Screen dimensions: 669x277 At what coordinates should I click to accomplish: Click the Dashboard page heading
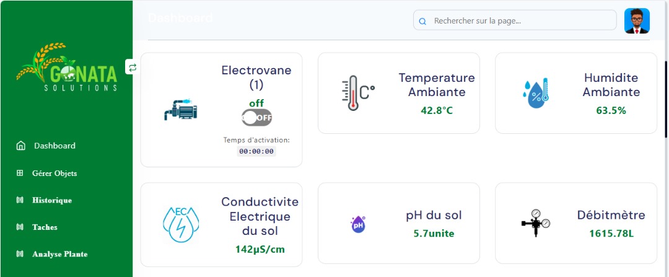click(180, 18)
